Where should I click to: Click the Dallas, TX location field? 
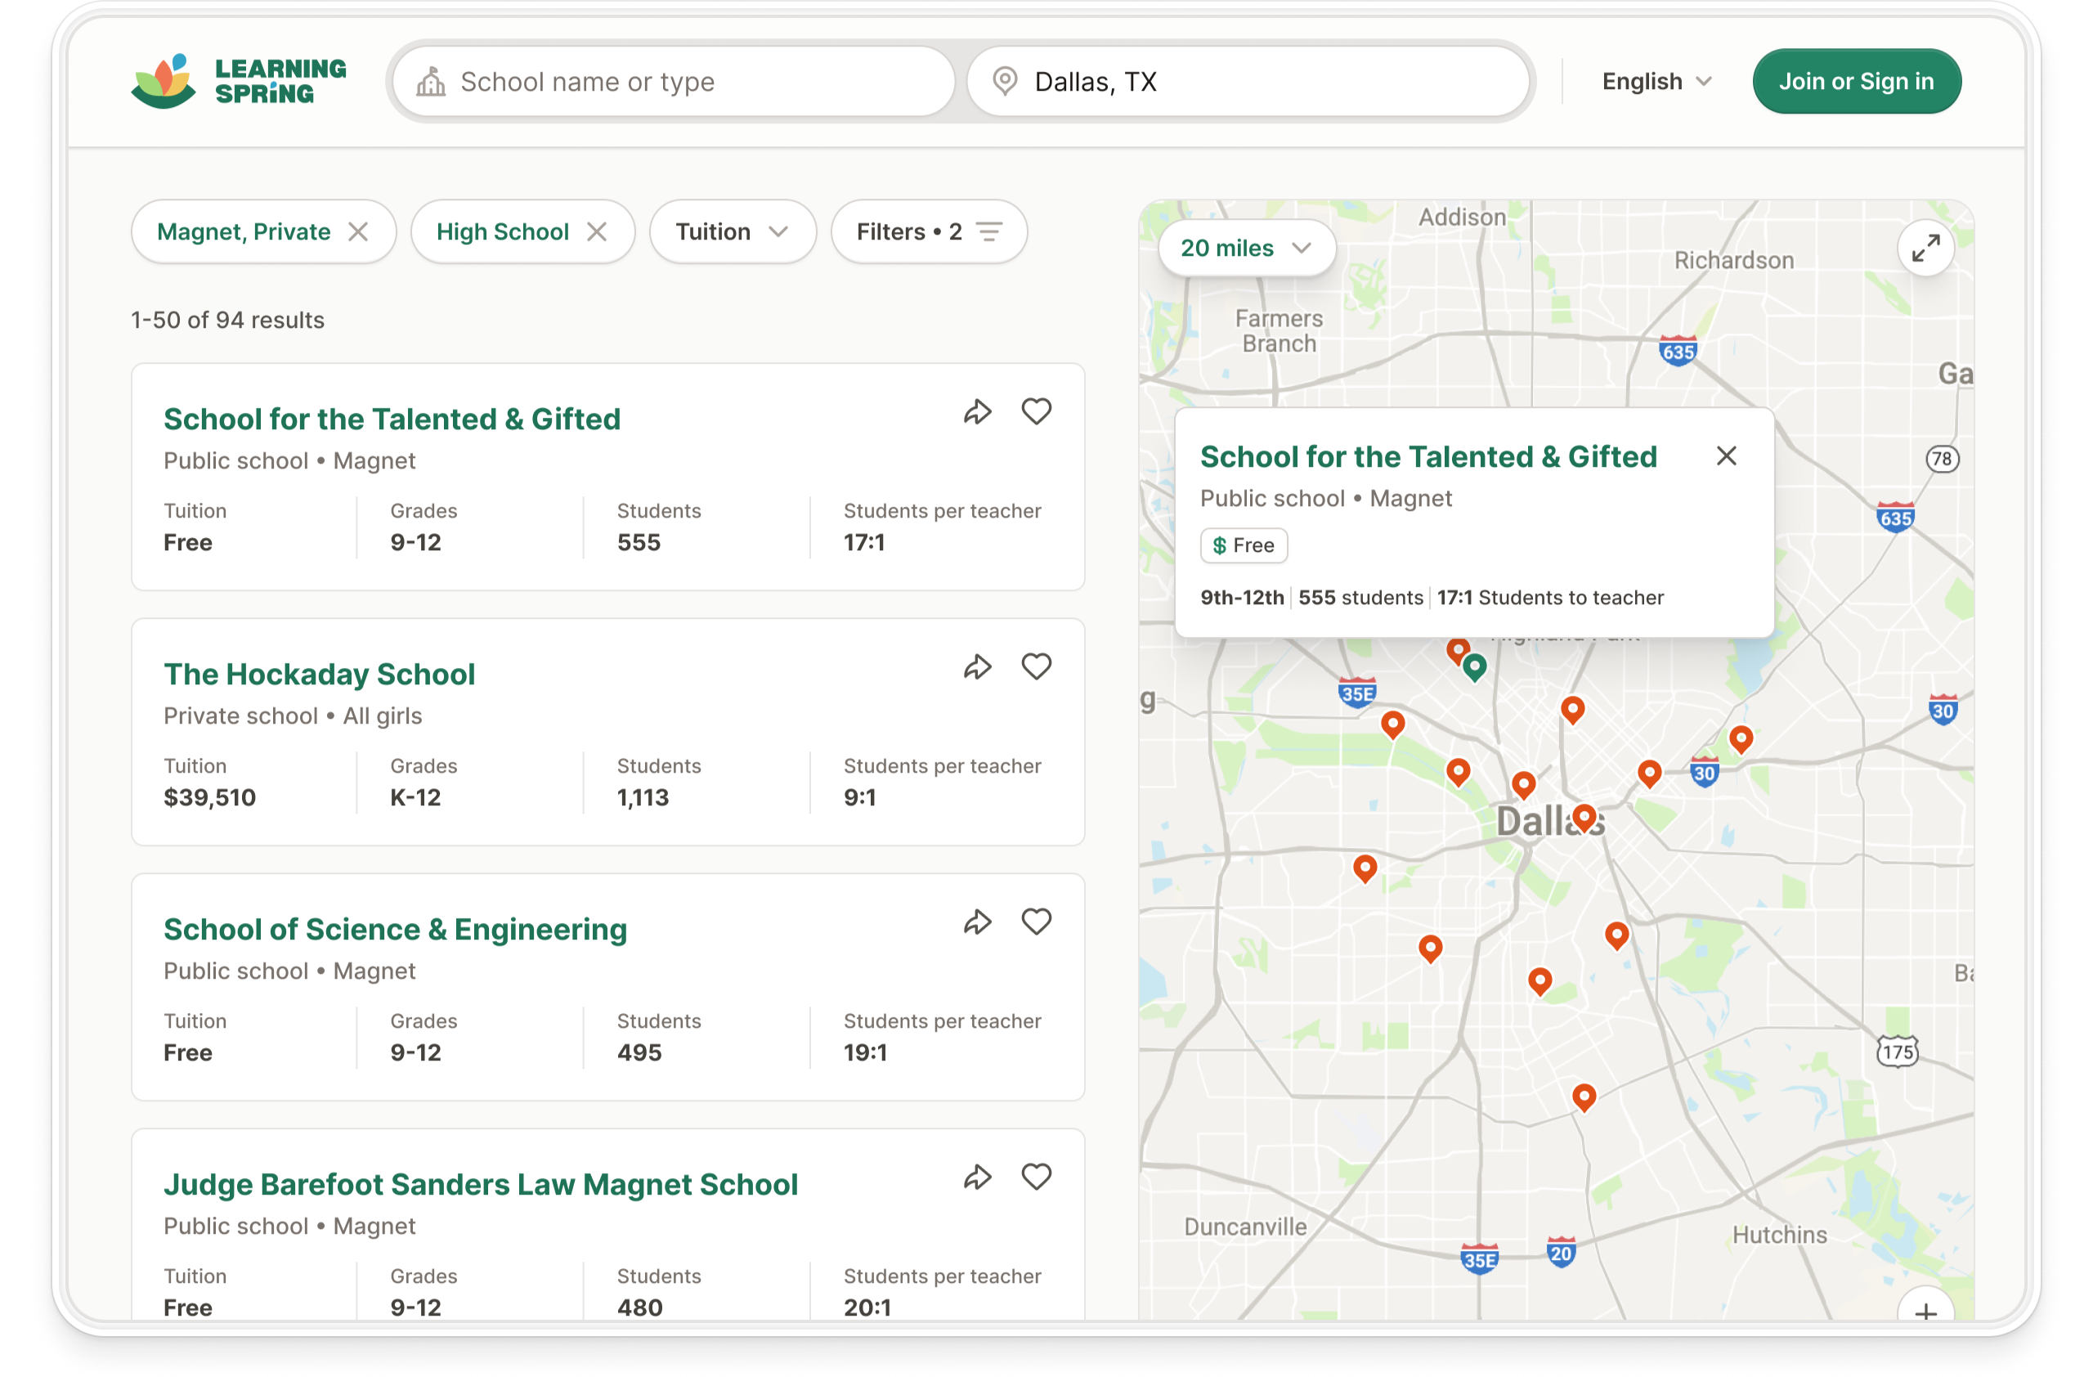[1248, 81]
